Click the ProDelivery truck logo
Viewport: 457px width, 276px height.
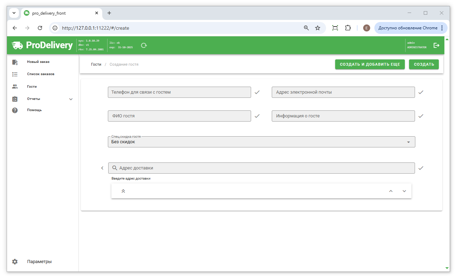[x=17, y=45]
